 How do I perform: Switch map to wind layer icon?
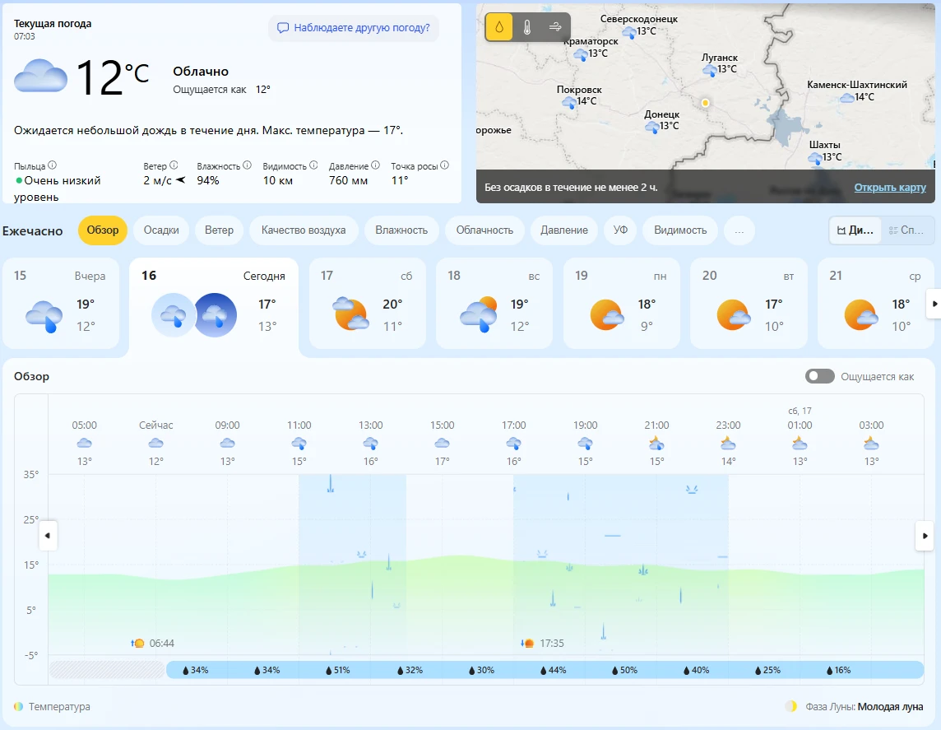point(555,27)
